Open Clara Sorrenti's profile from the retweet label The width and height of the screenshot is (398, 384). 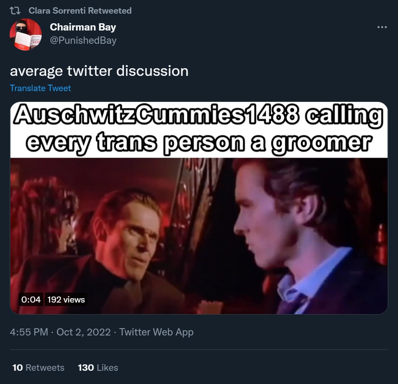click(80, 11)
